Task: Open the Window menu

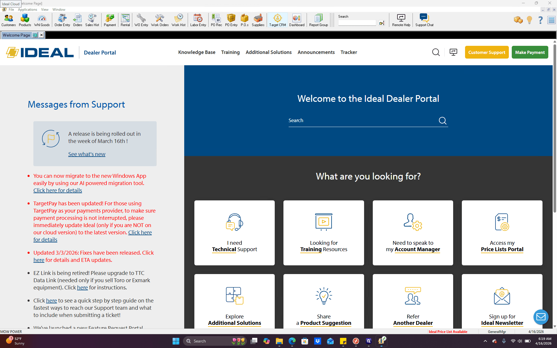Action: (x=59, y=10)
